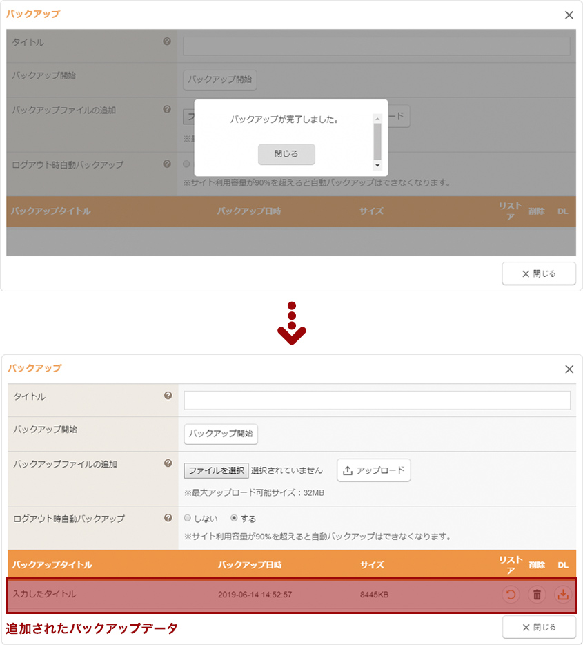Close the backup dialog listing backup data with its X icon

(569, 369)
